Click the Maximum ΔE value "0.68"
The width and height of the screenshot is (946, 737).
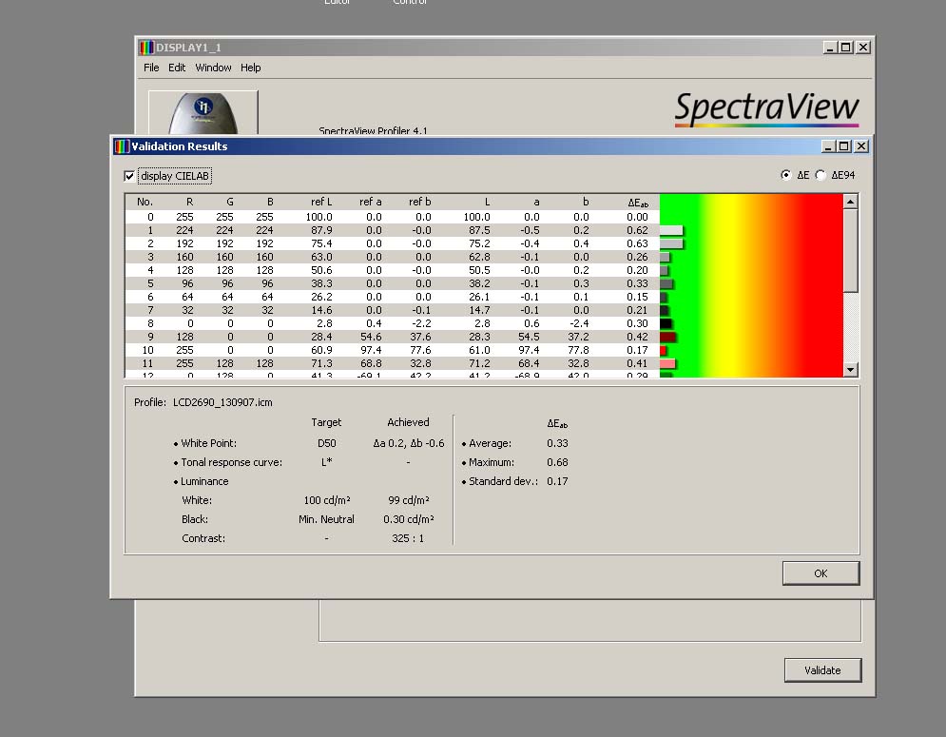(557, 462)
